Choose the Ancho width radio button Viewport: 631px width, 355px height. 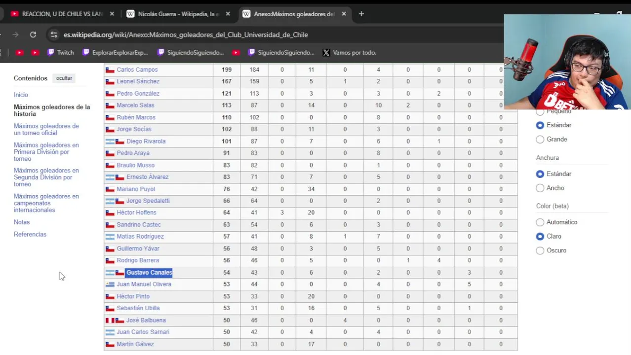click(x=540, y=188)
